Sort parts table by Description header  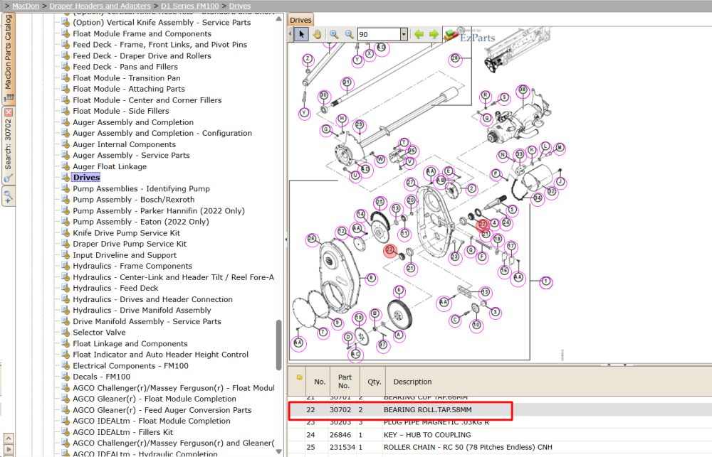(412, 382)
